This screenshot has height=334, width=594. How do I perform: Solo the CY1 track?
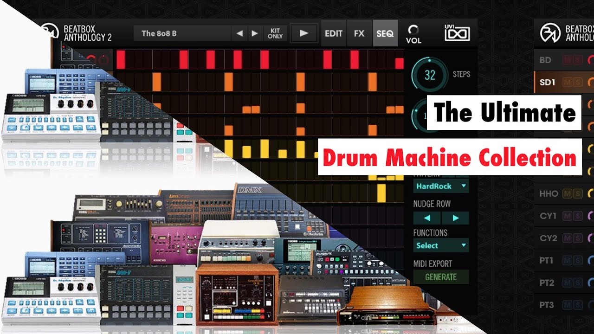pyautogui.click(x=577, y=216)
